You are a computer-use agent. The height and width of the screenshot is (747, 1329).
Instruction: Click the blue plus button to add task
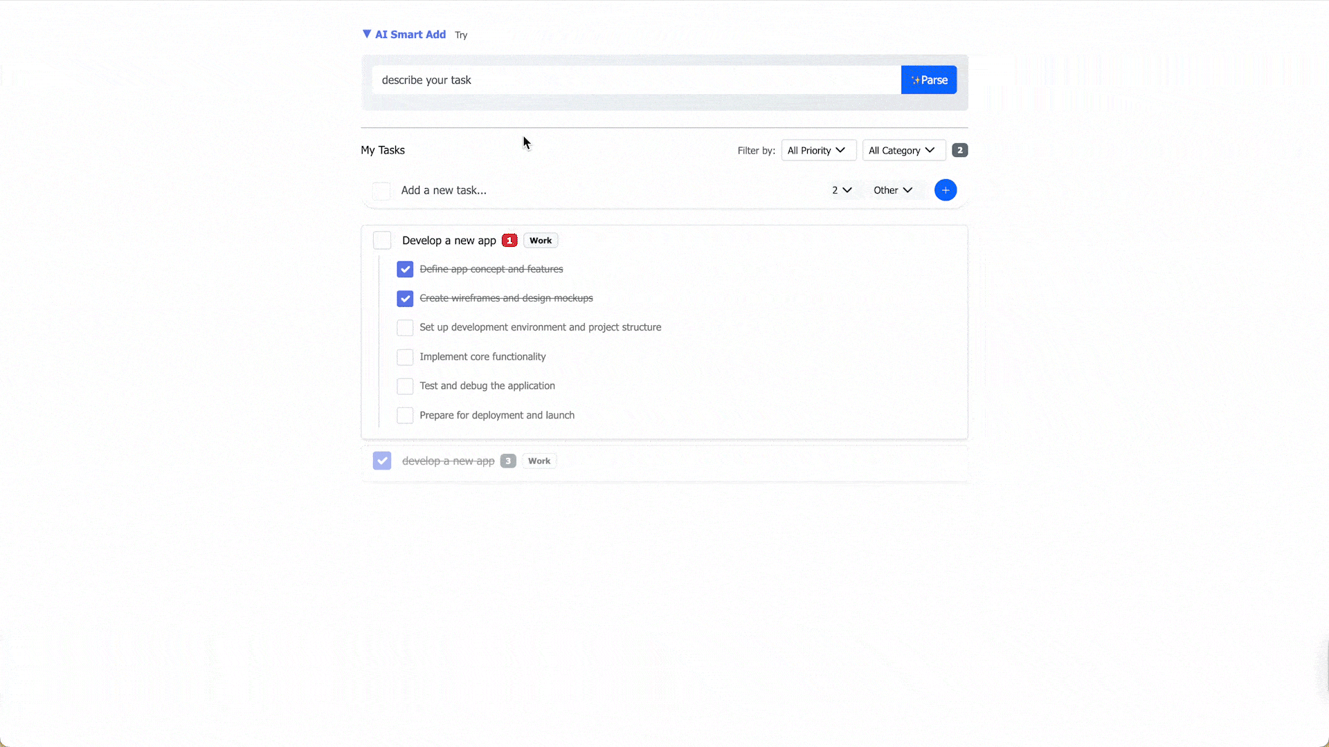[946, 190]
